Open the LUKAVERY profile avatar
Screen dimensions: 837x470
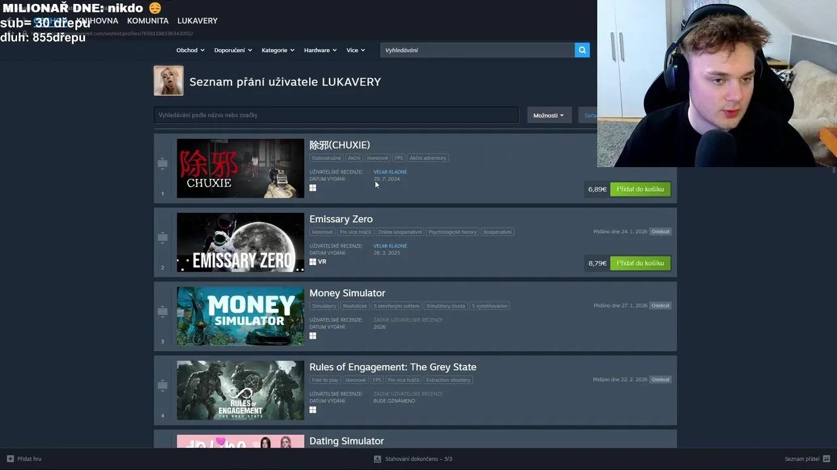pyautogui.click(x=169, y=81)
